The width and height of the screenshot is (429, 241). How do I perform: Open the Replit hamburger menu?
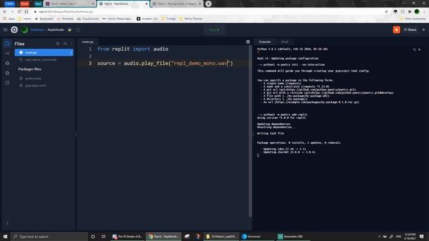5,29
